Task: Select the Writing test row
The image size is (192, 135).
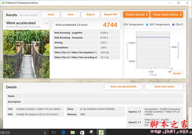Action: coord(86,43)
